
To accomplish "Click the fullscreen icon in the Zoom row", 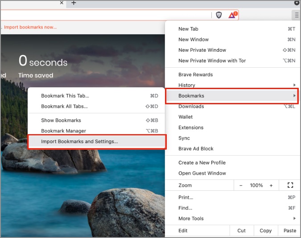I will click(x=290, y=185).
